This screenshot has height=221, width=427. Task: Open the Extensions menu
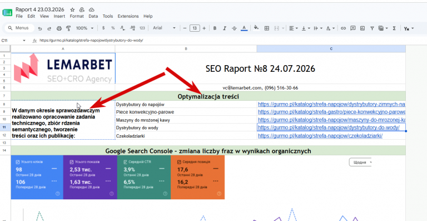coord(128,16)
